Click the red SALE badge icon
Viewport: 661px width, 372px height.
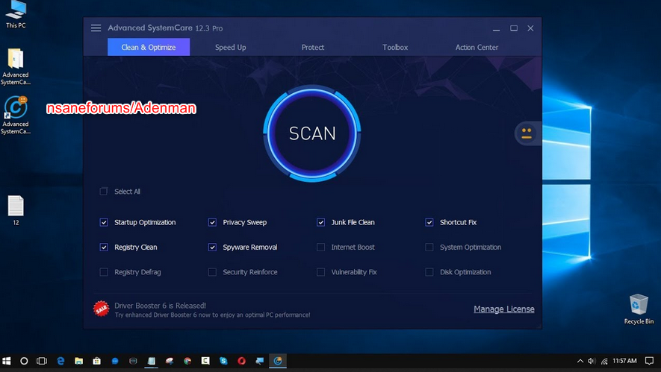pos(101,309)
